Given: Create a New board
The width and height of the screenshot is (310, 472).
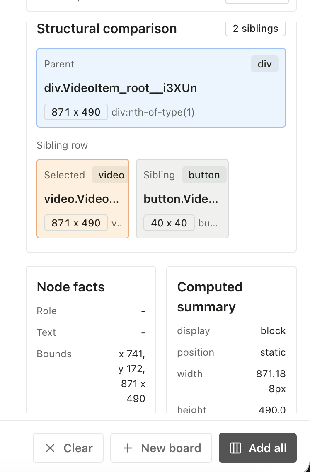Looking at the screenshot, I should click(x=161, y=448).
